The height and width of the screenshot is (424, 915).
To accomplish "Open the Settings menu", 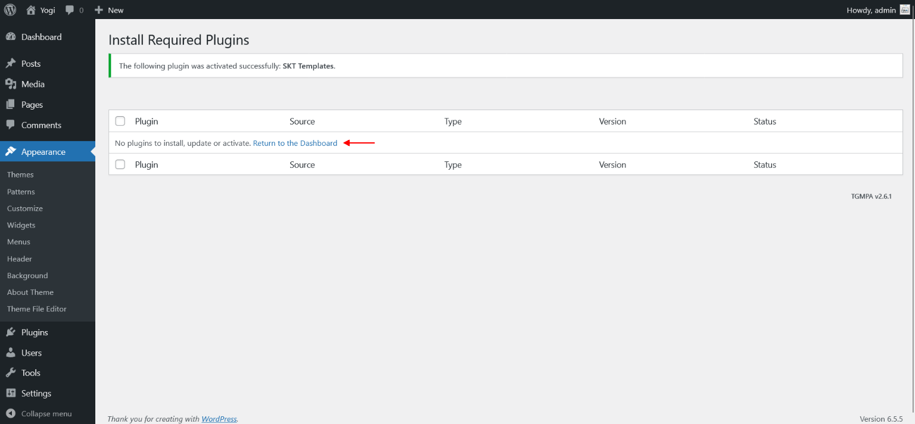I will (x=48, y=393).
